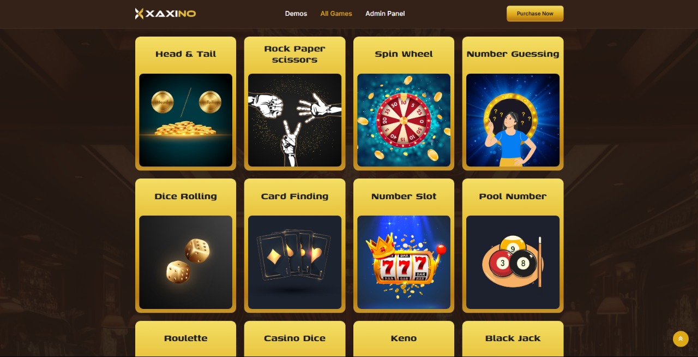Open the Number Guessing game image
The image size is (698, 357).
(x=513, y=120)
